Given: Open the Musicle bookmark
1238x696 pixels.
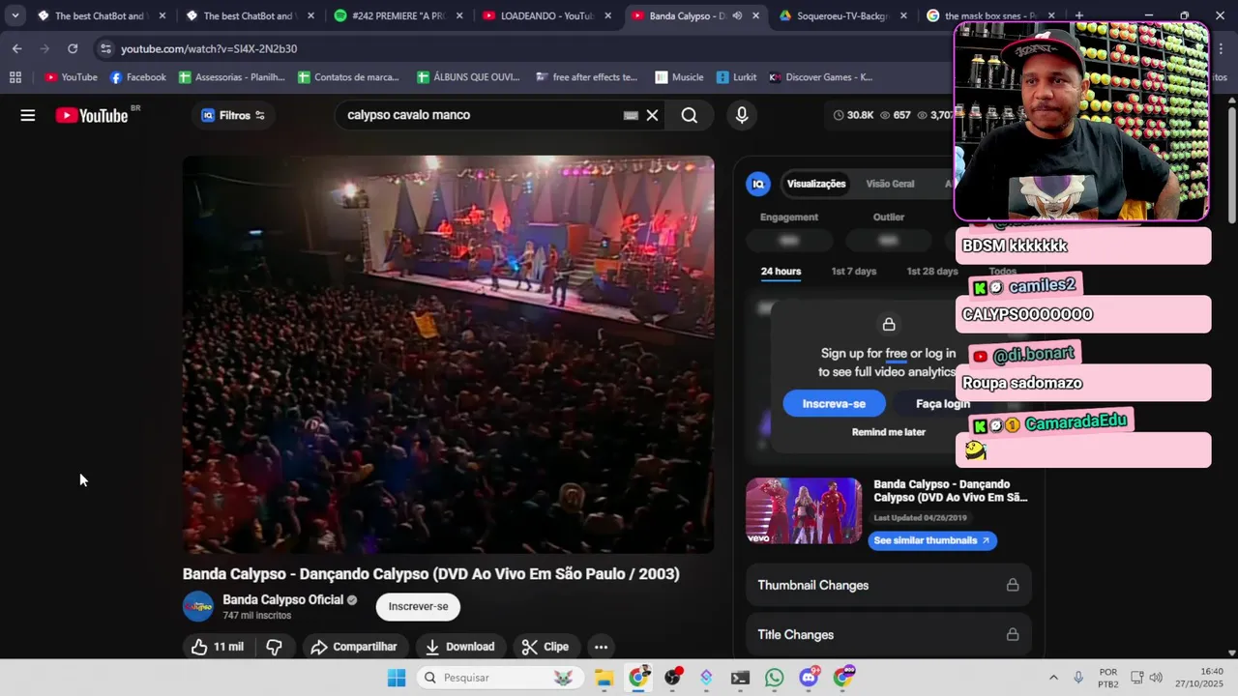Looking at the screenshot, I should pyautogui.click(x=679, y=77).
